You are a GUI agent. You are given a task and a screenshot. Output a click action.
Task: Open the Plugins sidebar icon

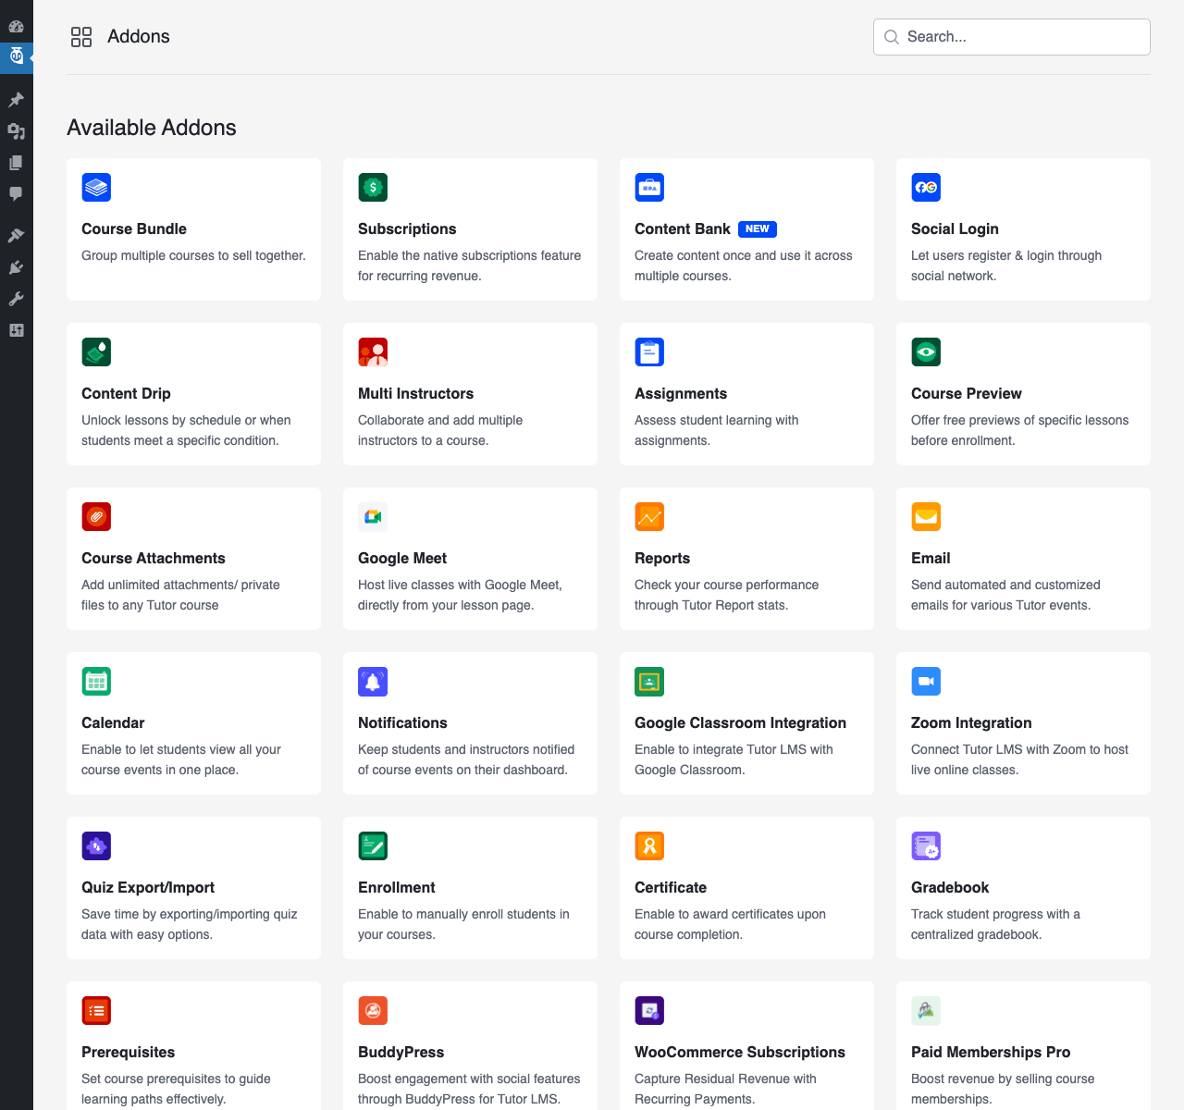coord(16,267)
